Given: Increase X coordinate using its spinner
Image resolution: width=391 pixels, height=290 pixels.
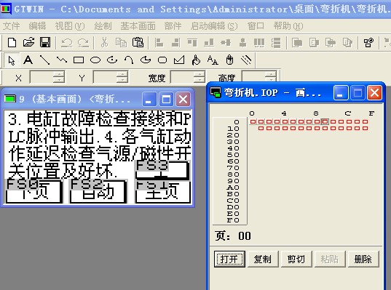Looking at the screenshot, I should tap(59, 74).
